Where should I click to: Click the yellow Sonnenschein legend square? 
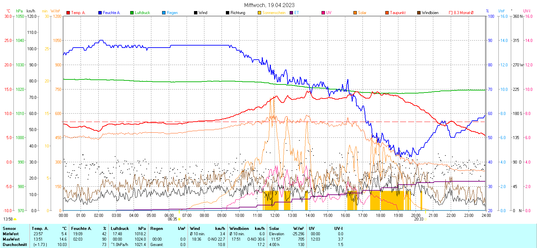click(259, 13)
